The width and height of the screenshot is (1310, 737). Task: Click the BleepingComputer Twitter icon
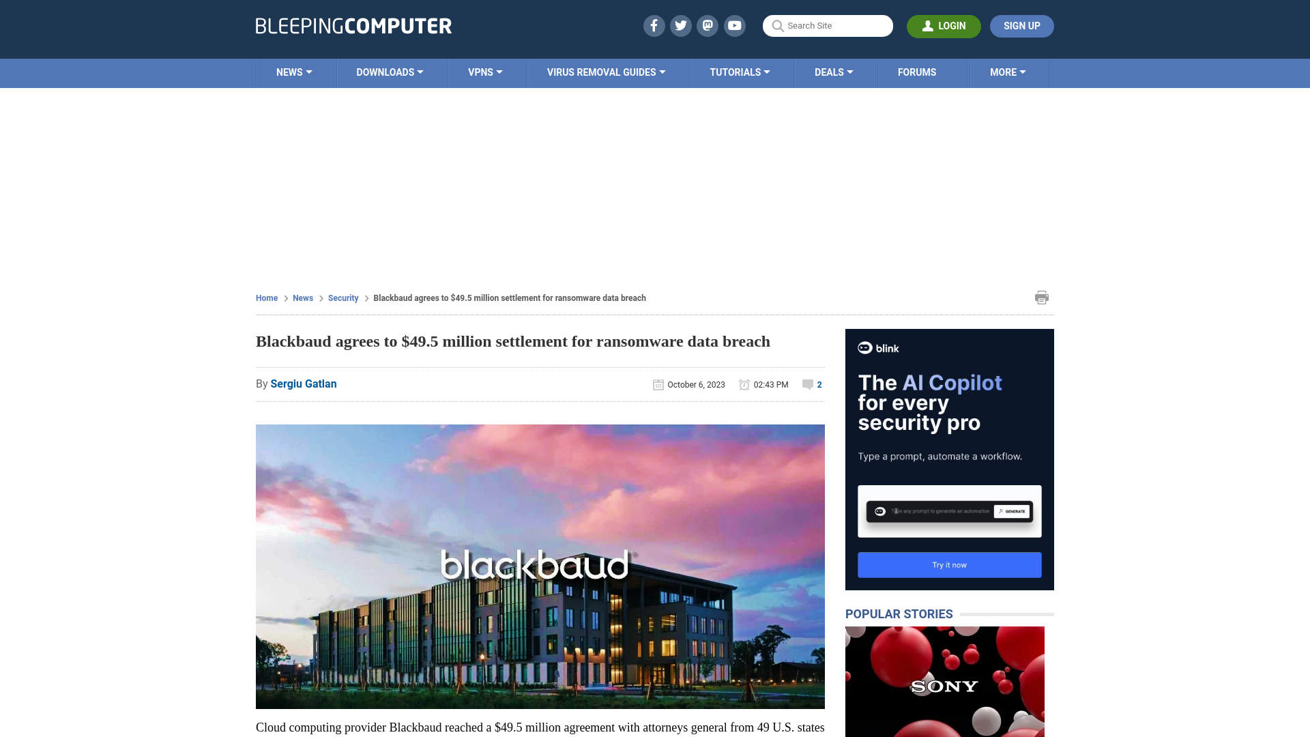click(x=681, y=25)
